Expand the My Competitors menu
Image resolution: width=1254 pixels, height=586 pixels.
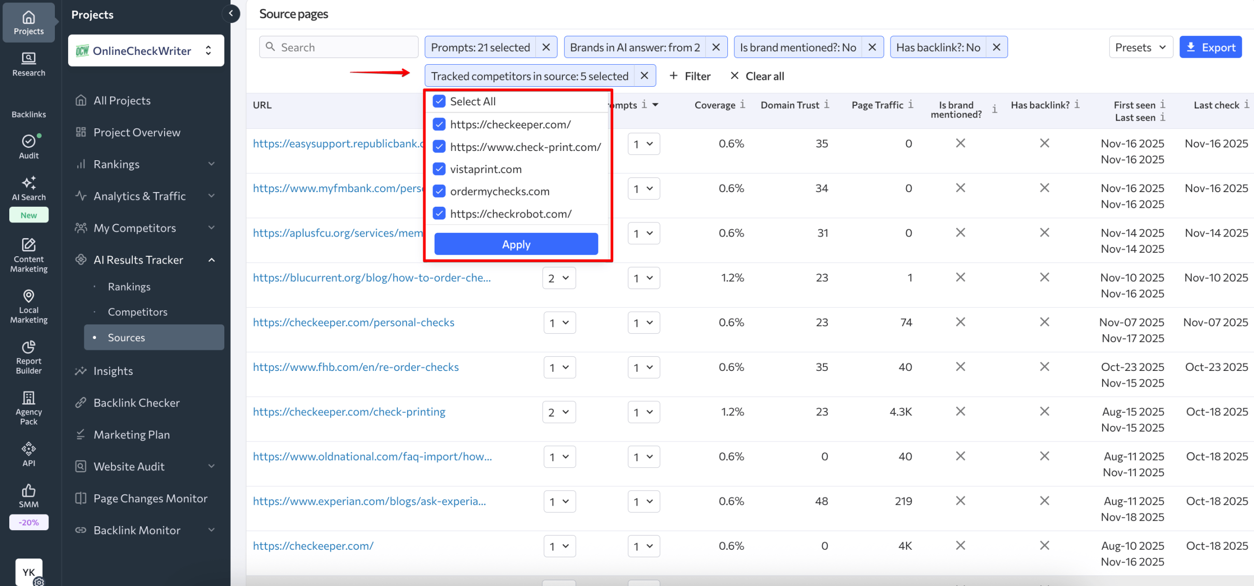pos(135,227)
